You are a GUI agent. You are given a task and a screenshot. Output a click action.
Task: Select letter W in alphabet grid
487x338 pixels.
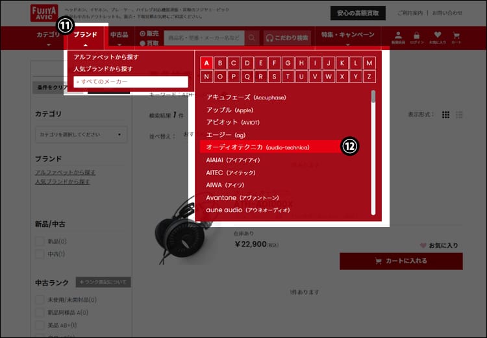click(329, 77)
